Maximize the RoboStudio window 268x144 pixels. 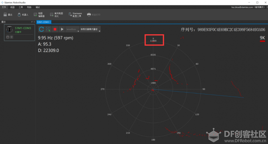tap(257, 3)
